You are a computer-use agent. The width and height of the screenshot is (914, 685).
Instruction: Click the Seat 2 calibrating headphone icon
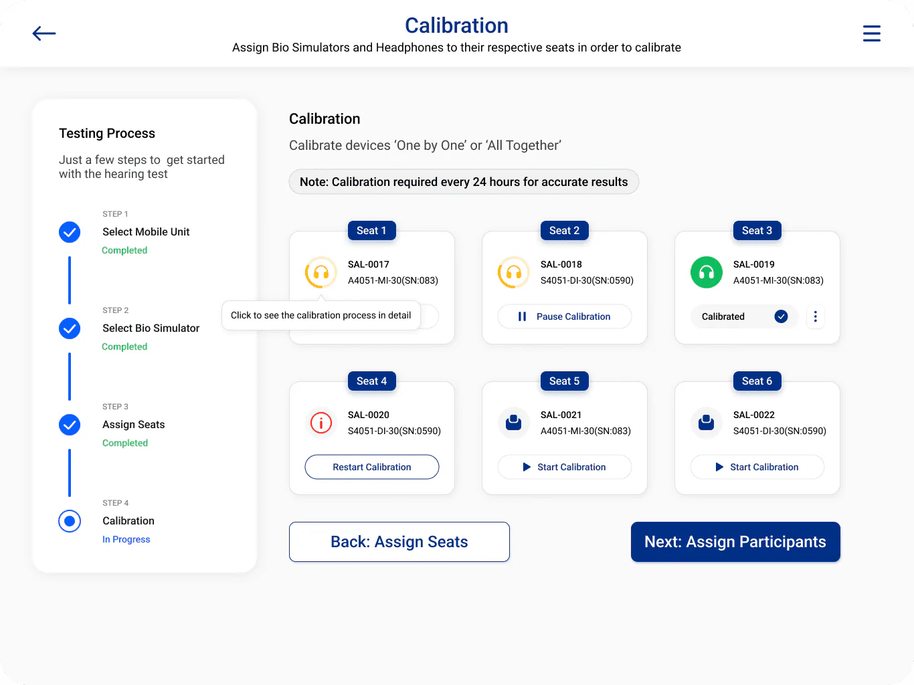click(x=514, y=272)
